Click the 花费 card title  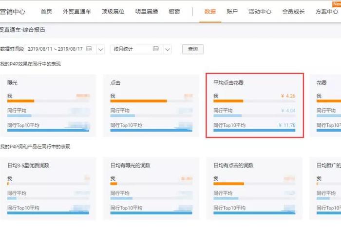(x=322, y=83)
